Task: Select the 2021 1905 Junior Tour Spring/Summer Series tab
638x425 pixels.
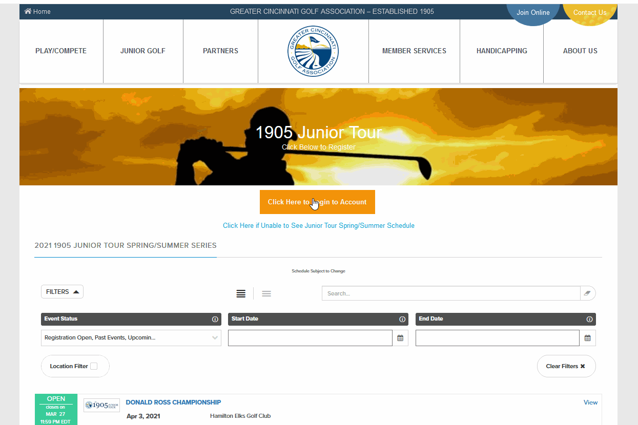Action: tap(126, 245)
